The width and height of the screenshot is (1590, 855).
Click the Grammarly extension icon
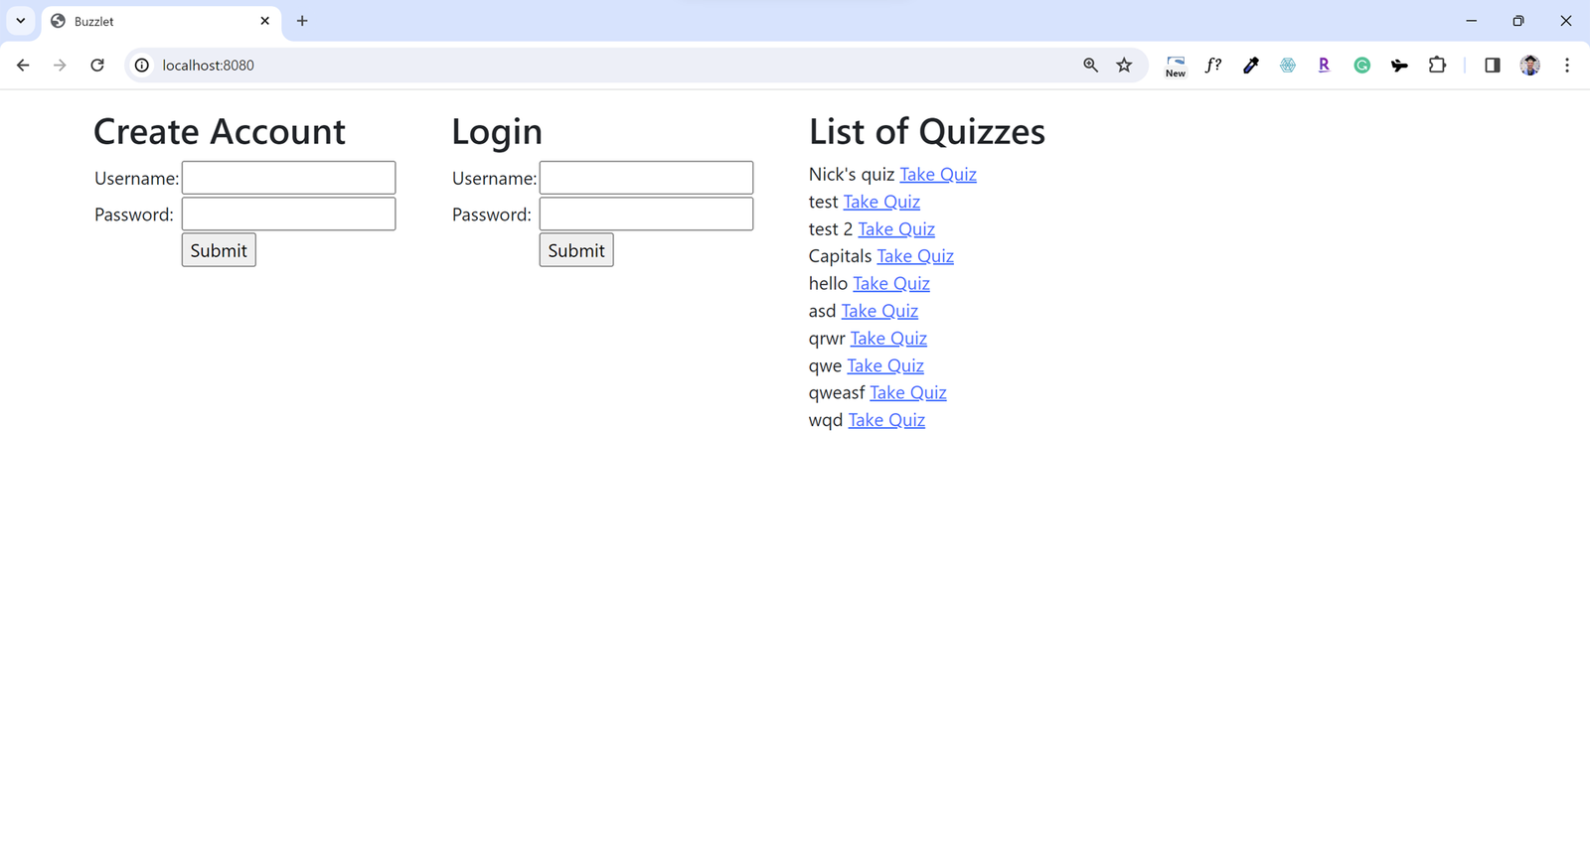pyautogui.click(x=1361, y=66)
